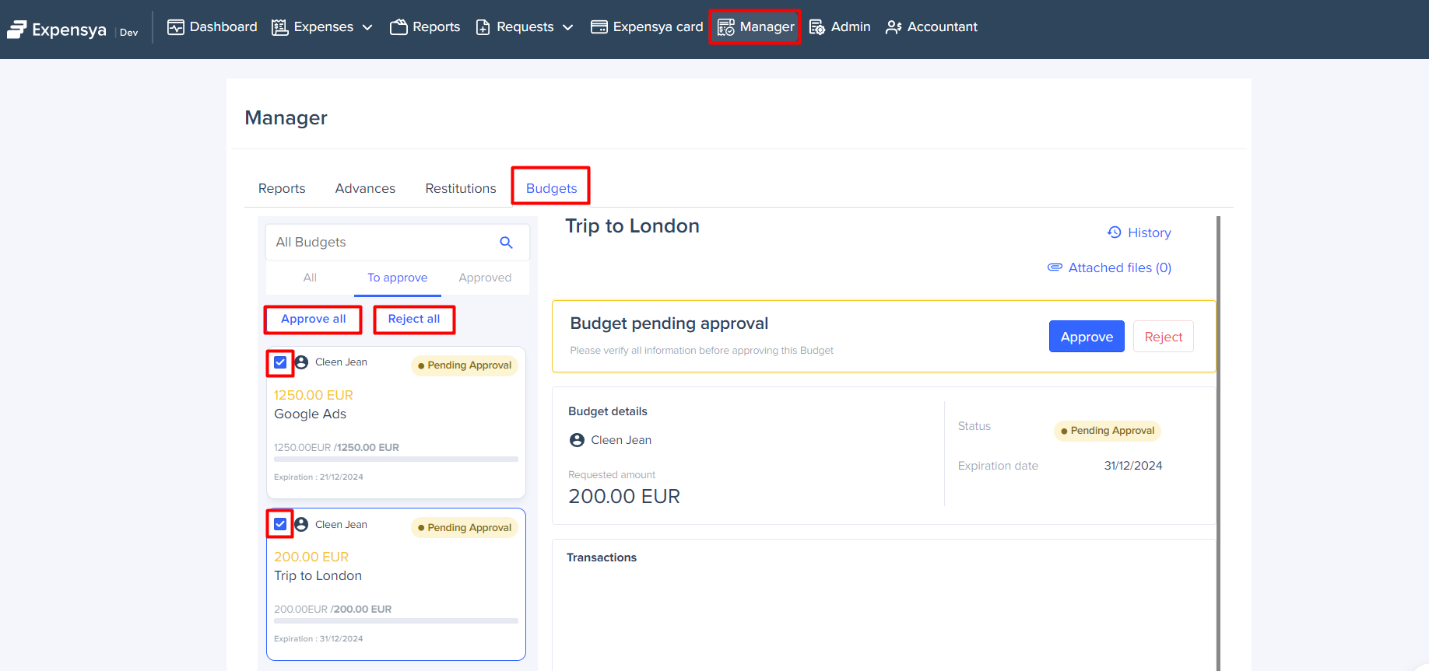This screenshot has width=1429, height=671.
Task: Click the blue Approve button
Action: click(x=1086, y=337)
